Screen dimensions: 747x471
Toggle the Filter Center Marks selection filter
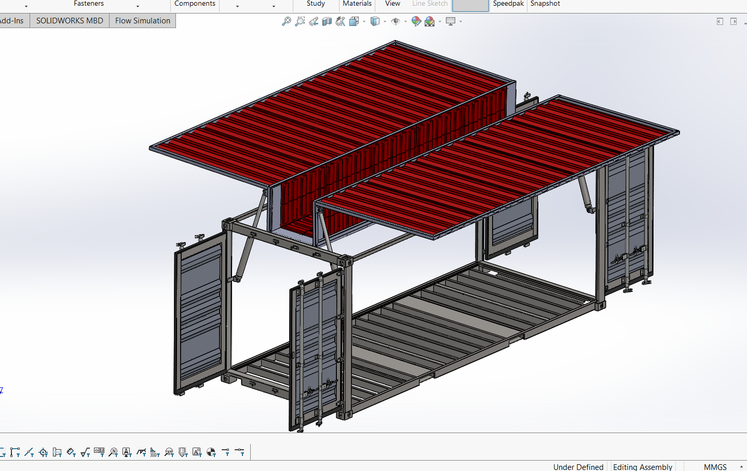(x=43, y=452)
